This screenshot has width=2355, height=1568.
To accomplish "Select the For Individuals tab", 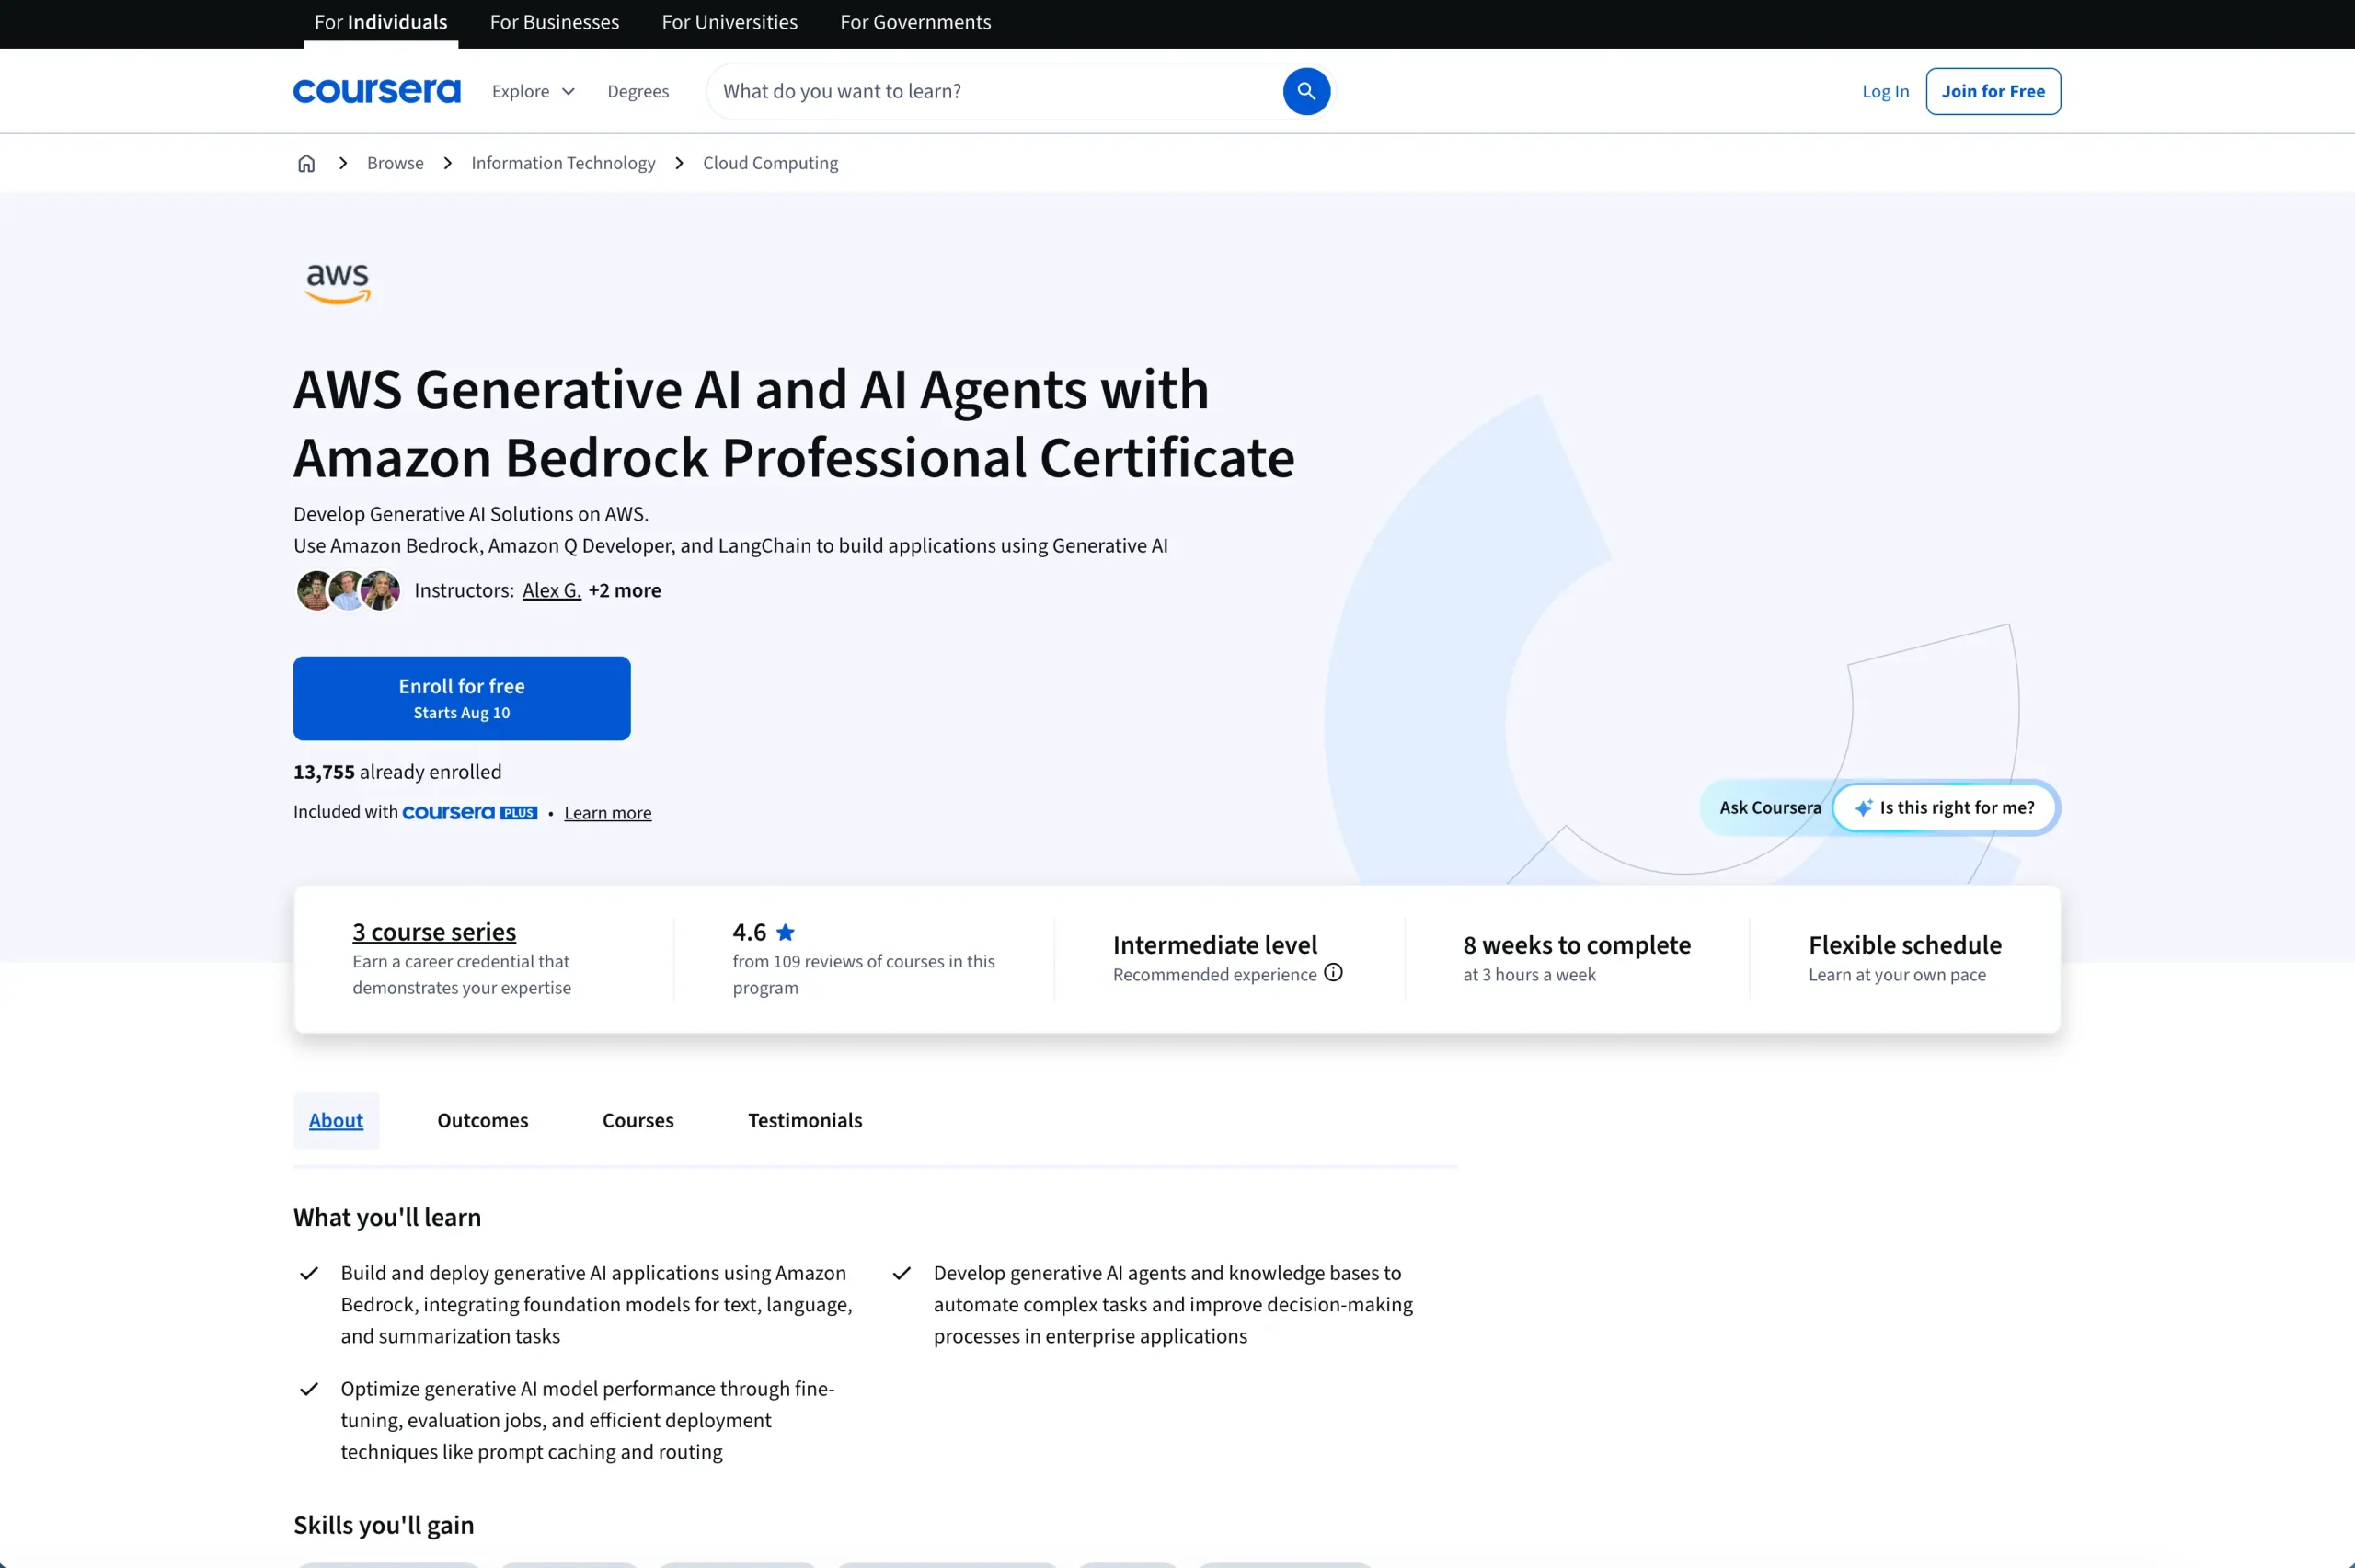I will coord(381,22).
